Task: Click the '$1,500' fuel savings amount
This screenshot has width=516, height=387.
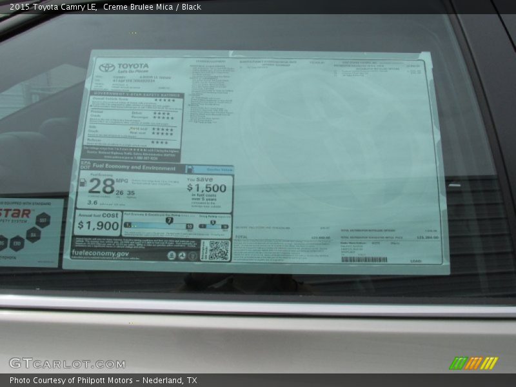Action: pos(206,188)
